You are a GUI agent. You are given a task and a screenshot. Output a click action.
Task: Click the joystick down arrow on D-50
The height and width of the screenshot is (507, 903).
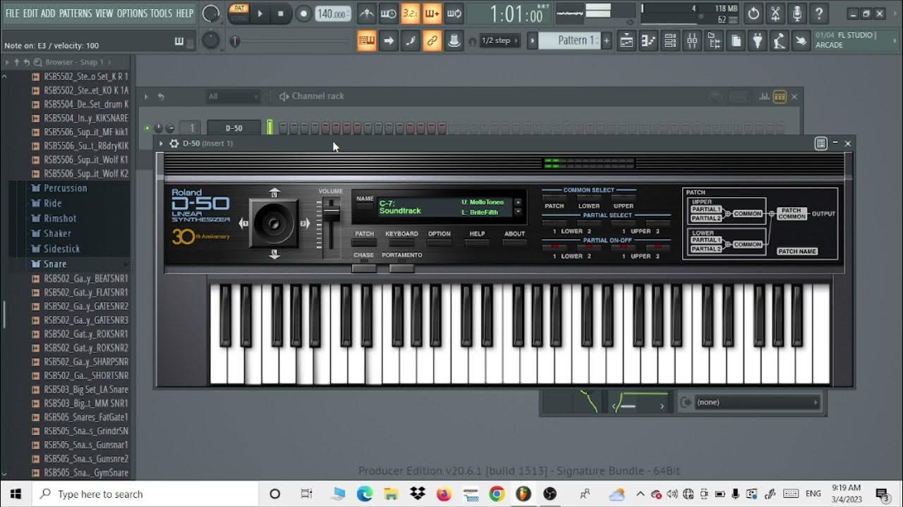point(274,254)
